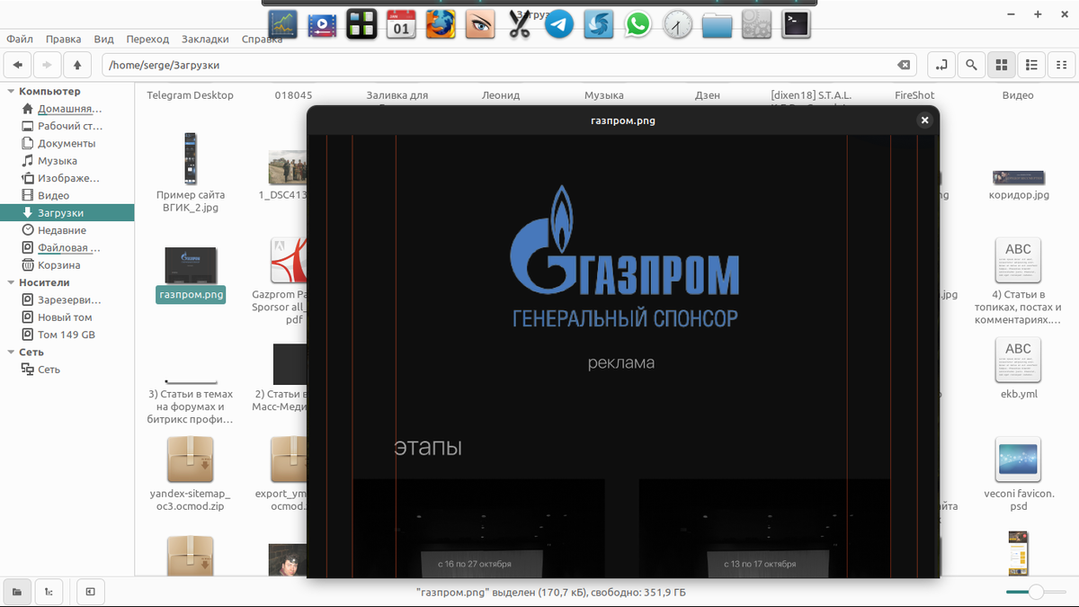Go back with the left arrow button

pos(18,65)
